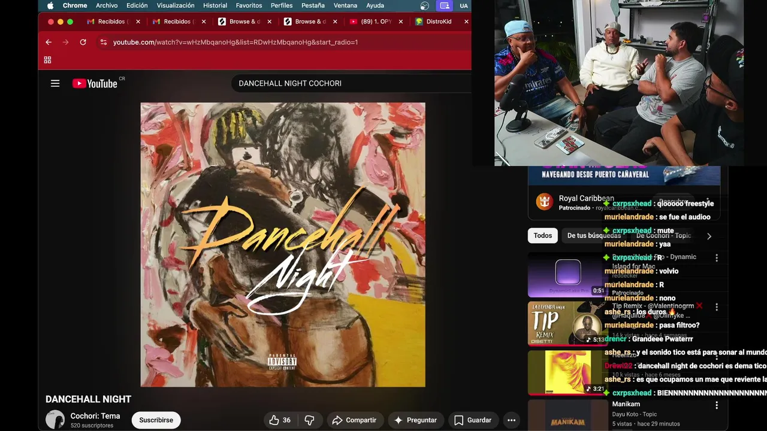
Task: Open the Visualización menu
Action: pos(176,5)
